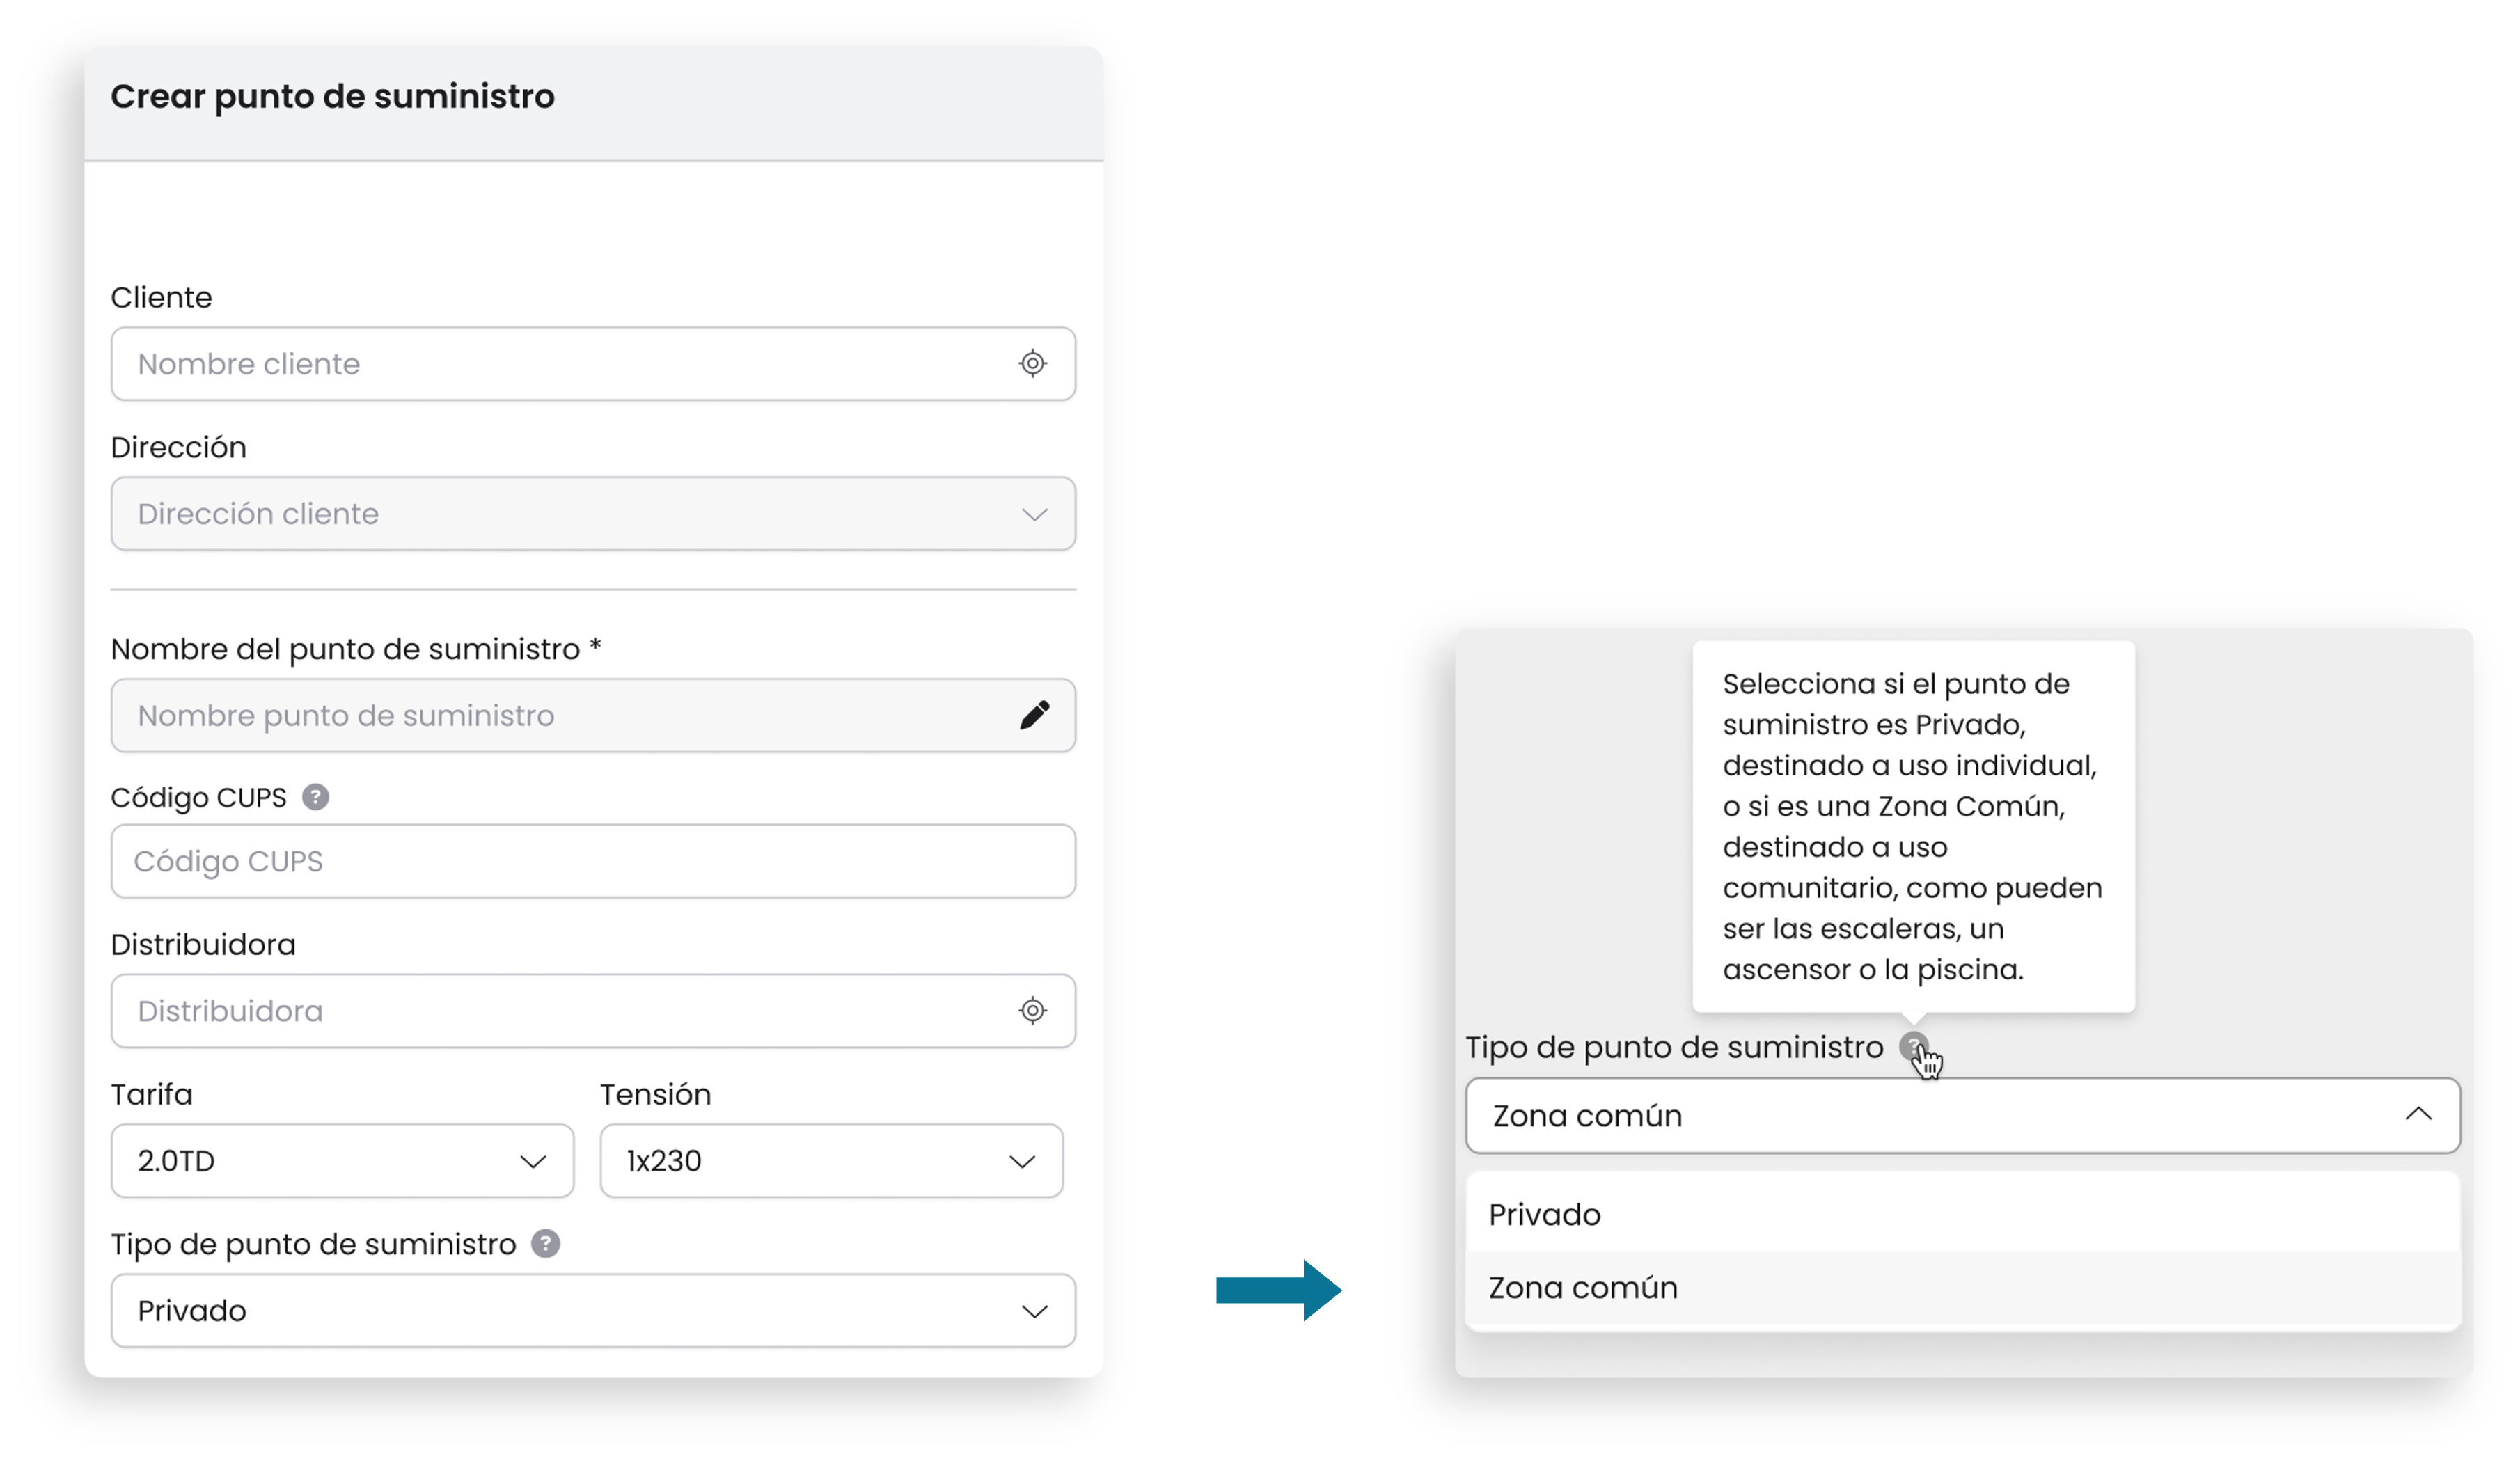Click the up chevron in Zona común selector
The width and height of the screenshot is (2520, 1461).
2418,1114
